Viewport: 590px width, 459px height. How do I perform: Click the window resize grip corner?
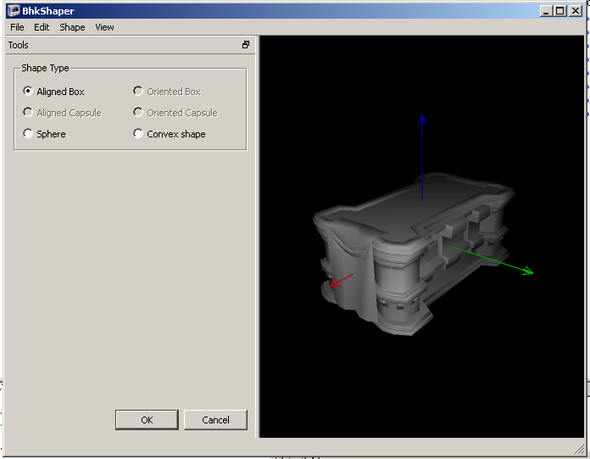(579, 449)
